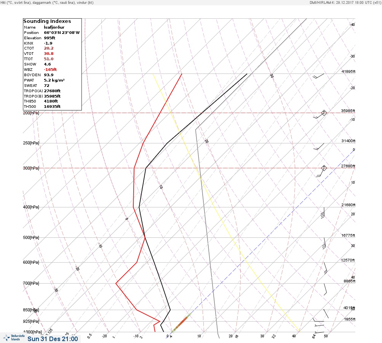This screenshot has height=343, width=382.
Task: Select the position value 66°03'N 23°08'W
Action: [x=62, y=33]
